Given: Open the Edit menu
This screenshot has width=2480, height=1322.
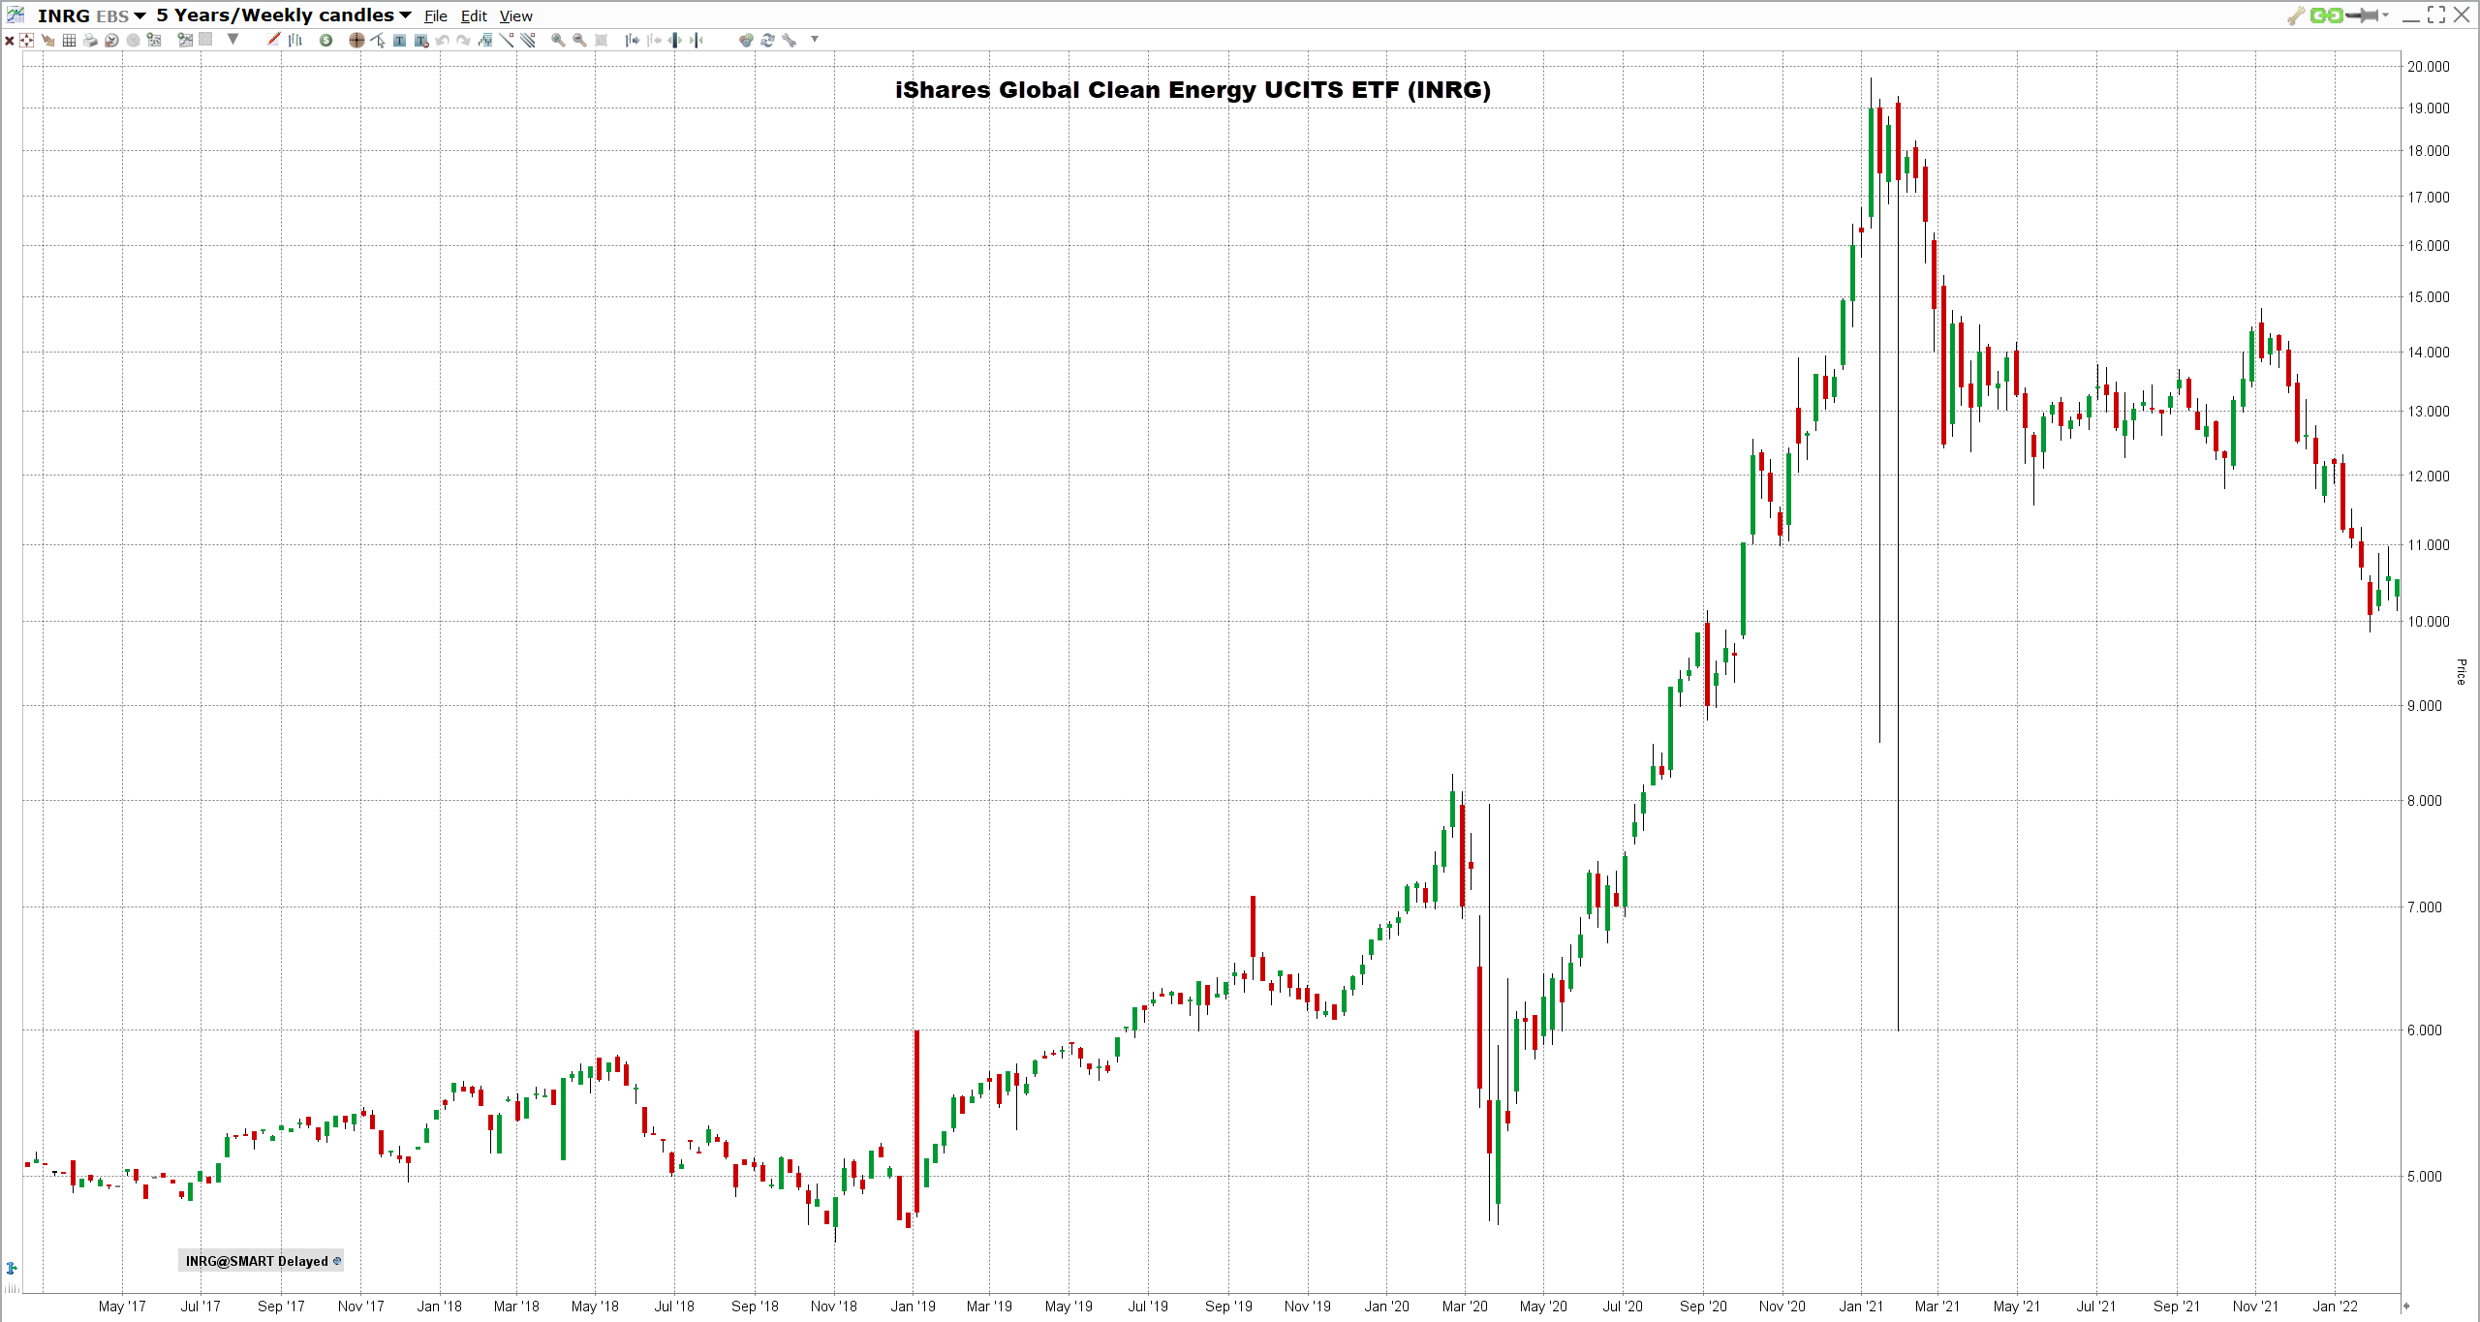Looking at the screenshot, I should tap(474, 16).
